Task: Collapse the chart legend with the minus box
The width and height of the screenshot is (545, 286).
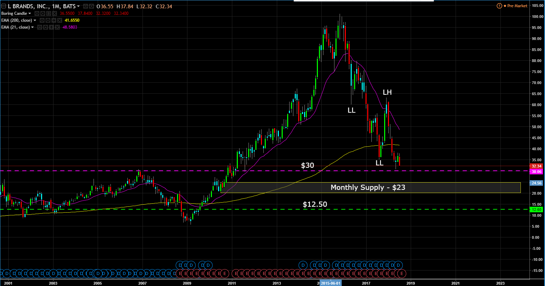Action: click(x=3, y=6)
